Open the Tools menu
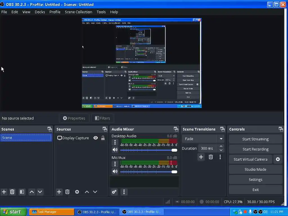 point(101,12)
